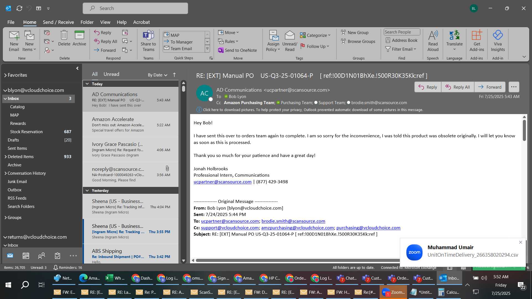Open the Move dropdown
This screenshot has width=532, height=299.
[228, 32]
